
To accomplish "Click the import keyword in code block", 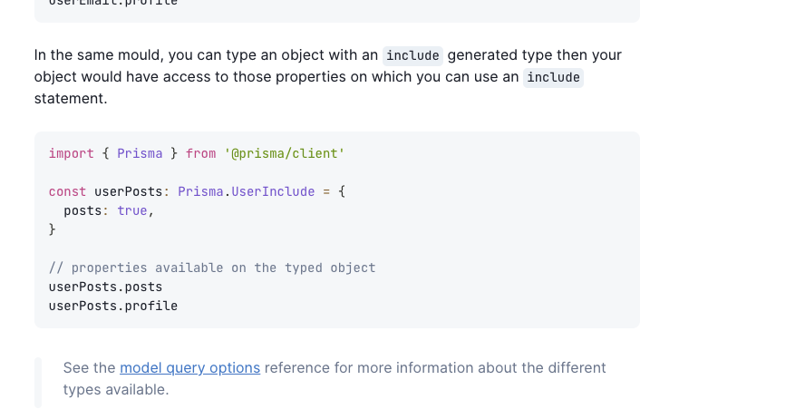I will pyautogui.click(x=72, y=153).
